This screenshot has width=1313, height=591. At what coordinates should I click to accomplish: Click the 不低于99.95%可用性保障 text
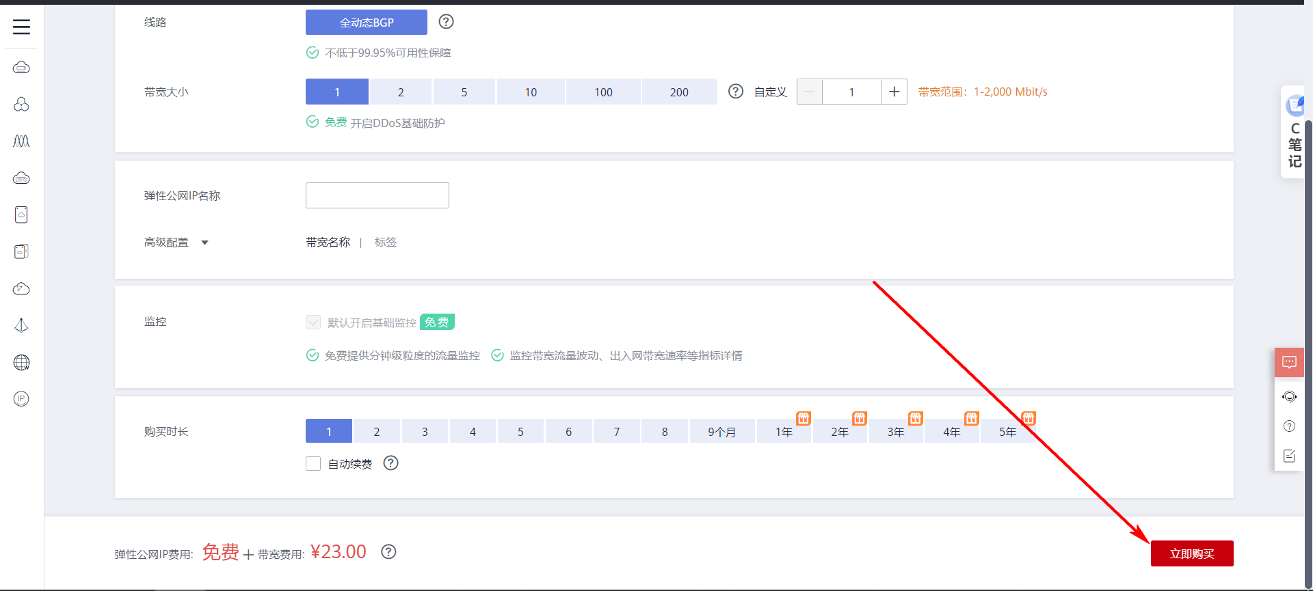point(388,53)
